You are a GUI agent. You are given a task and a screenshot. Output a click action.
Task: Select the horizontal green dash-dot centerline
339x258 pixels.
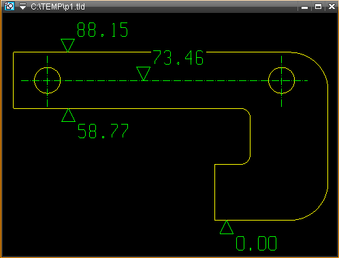pyautogui.click(x=164, y=80)
